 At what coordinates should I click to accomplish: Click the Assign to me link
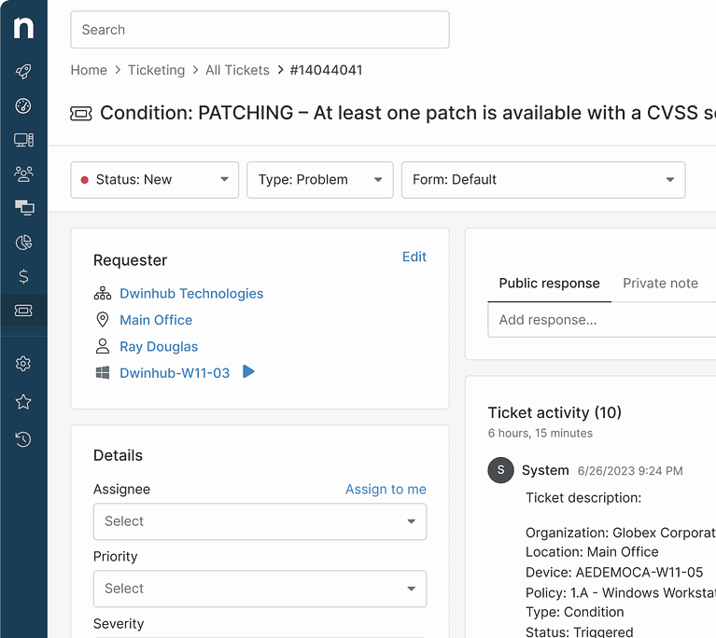pyautogui.click(x=386, y=490)
